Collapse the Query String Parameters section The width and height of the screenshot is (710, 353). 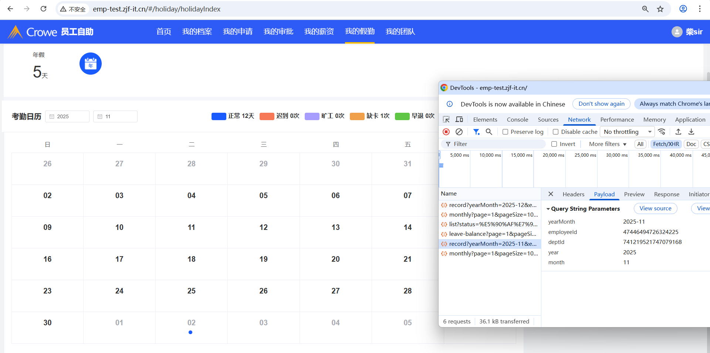click(548, 209)
